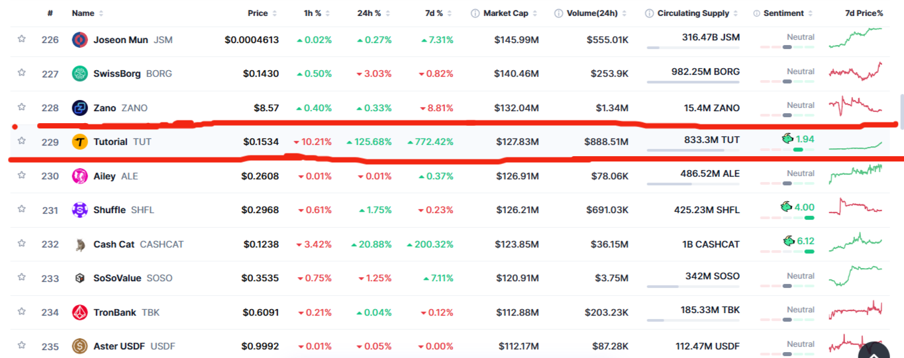Open the Joseon Mun coin page

(x=121, y=40)
